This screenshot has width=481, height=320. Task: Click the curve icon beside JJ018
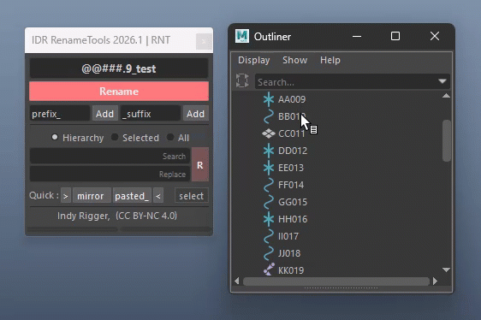point(269,253)
